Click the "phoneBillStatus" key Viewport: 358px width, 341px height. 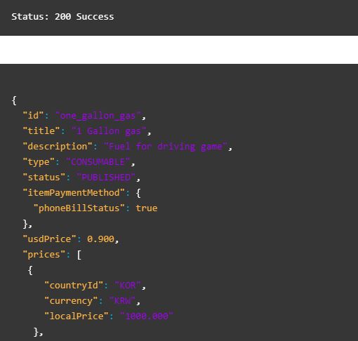pos(79,208)
